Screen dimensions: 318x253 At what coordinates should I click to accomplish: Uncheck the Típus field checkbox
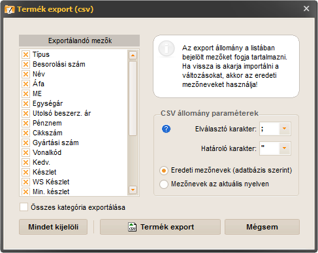25,54
